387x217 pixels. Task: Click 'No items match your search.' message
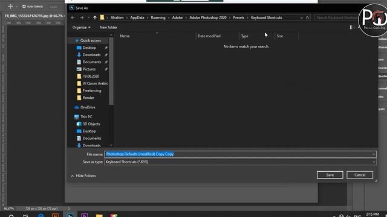pos(246,46)
